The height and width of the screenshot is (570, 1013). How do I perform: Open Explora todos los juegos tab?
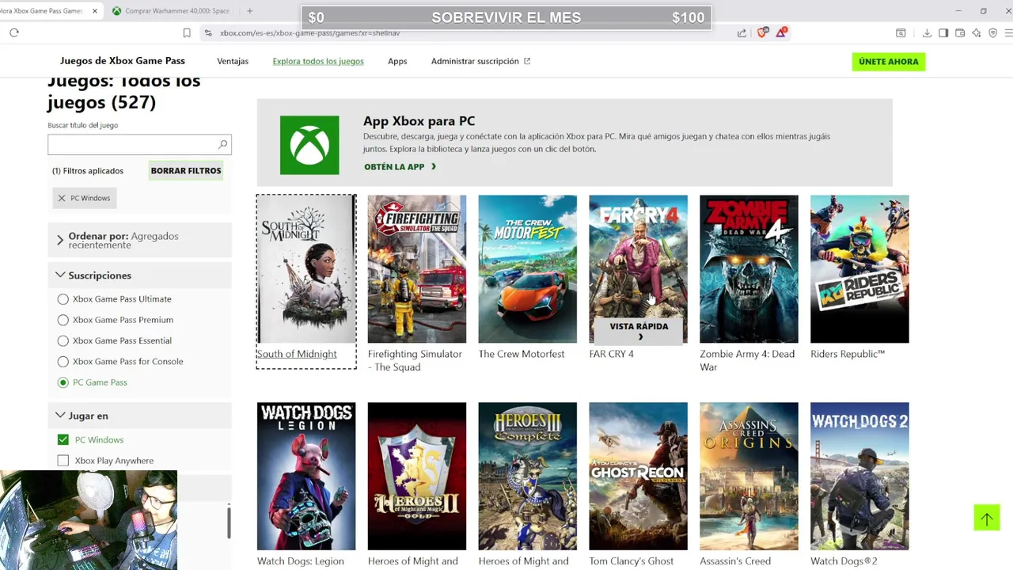[x=318, y=61]
